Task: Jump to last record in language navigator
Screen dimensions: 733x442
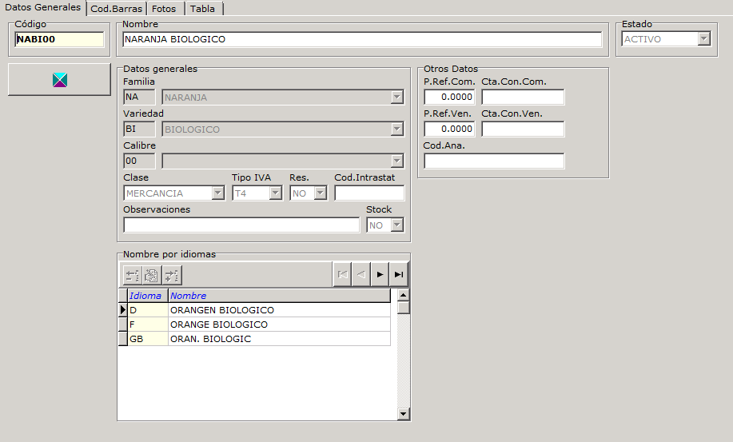Action: coord(398,274)
